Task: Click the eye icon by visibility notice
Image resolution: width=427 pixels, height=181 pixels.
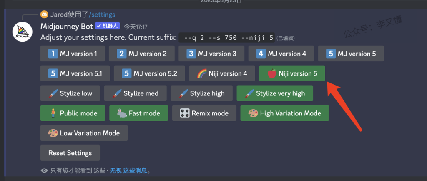Action: [44, 170]
